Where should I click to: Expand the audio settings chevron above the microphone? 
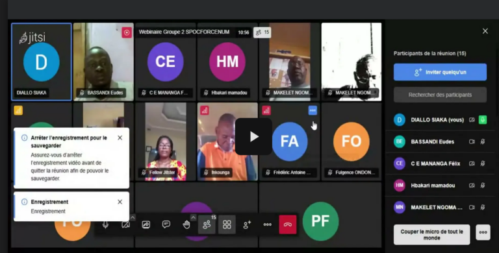(x=133, y=217)
